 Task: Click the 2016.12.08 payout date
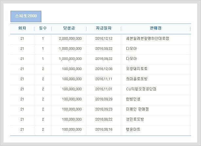coord(104,69)
